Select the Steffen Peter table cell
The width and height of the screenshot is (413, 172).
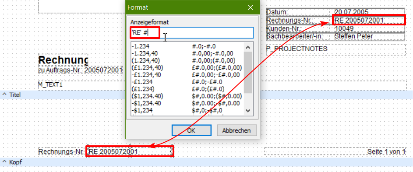pyautogui.click(x=368, y=36)
